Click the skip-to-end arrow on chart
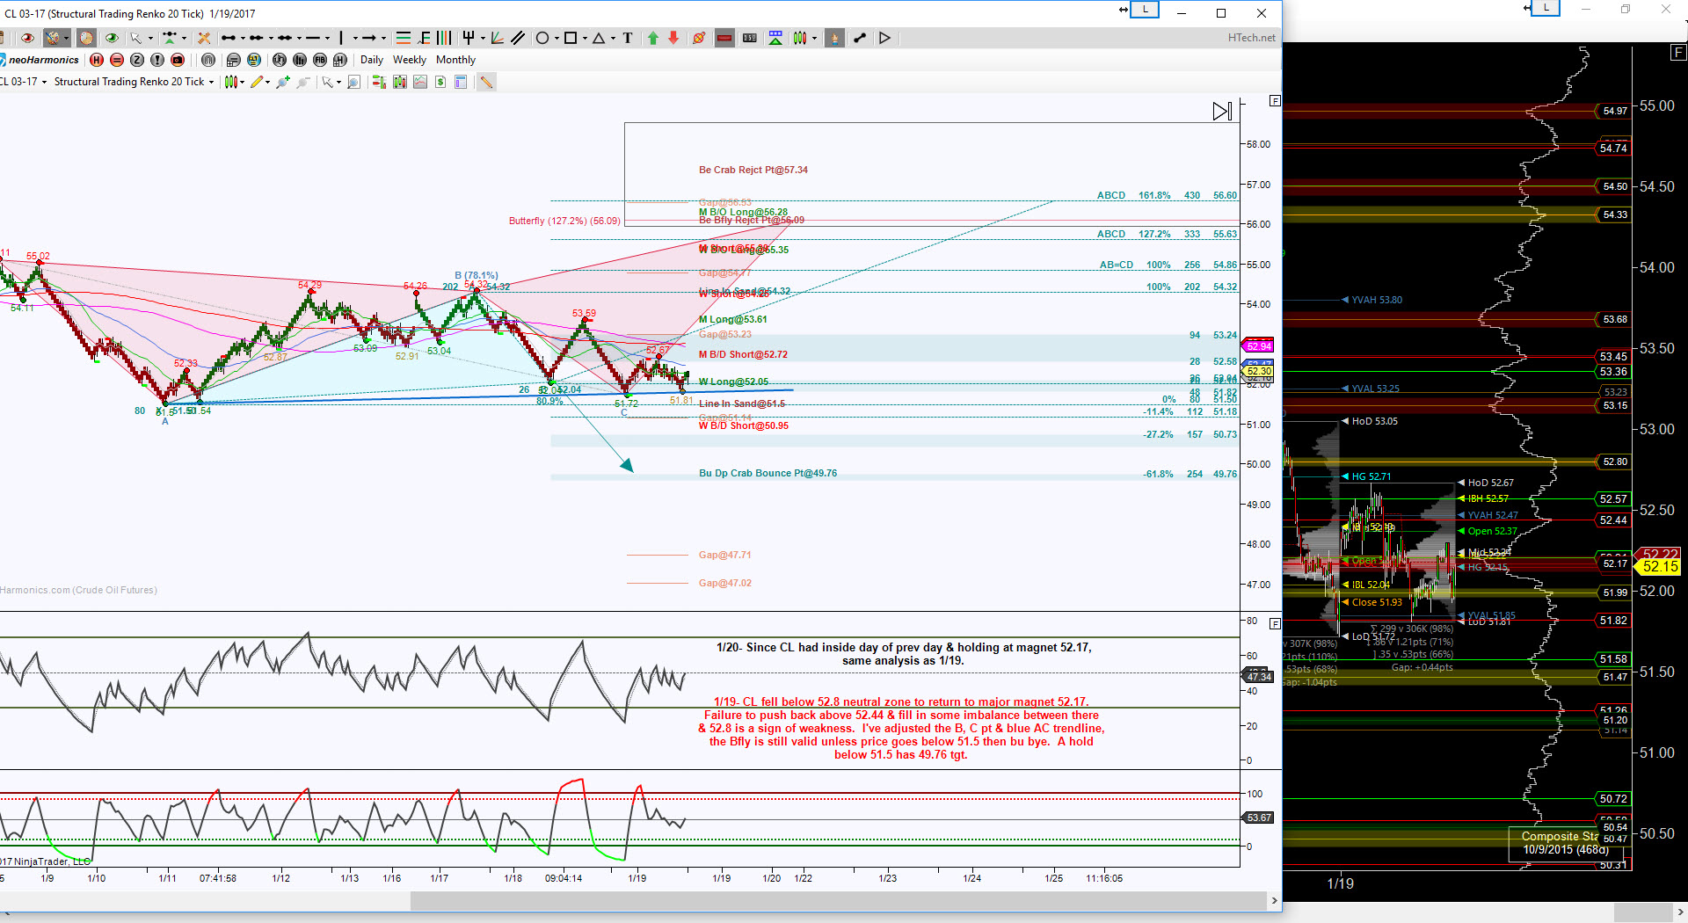This screenshot has width=1688, height=923. click(x=1222, y=112)
